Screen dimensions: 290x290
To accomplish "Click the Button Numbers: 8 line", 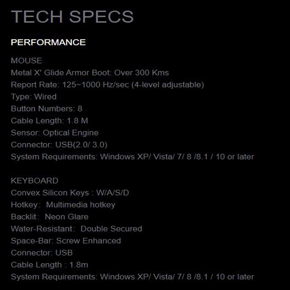I will point(47,109).
